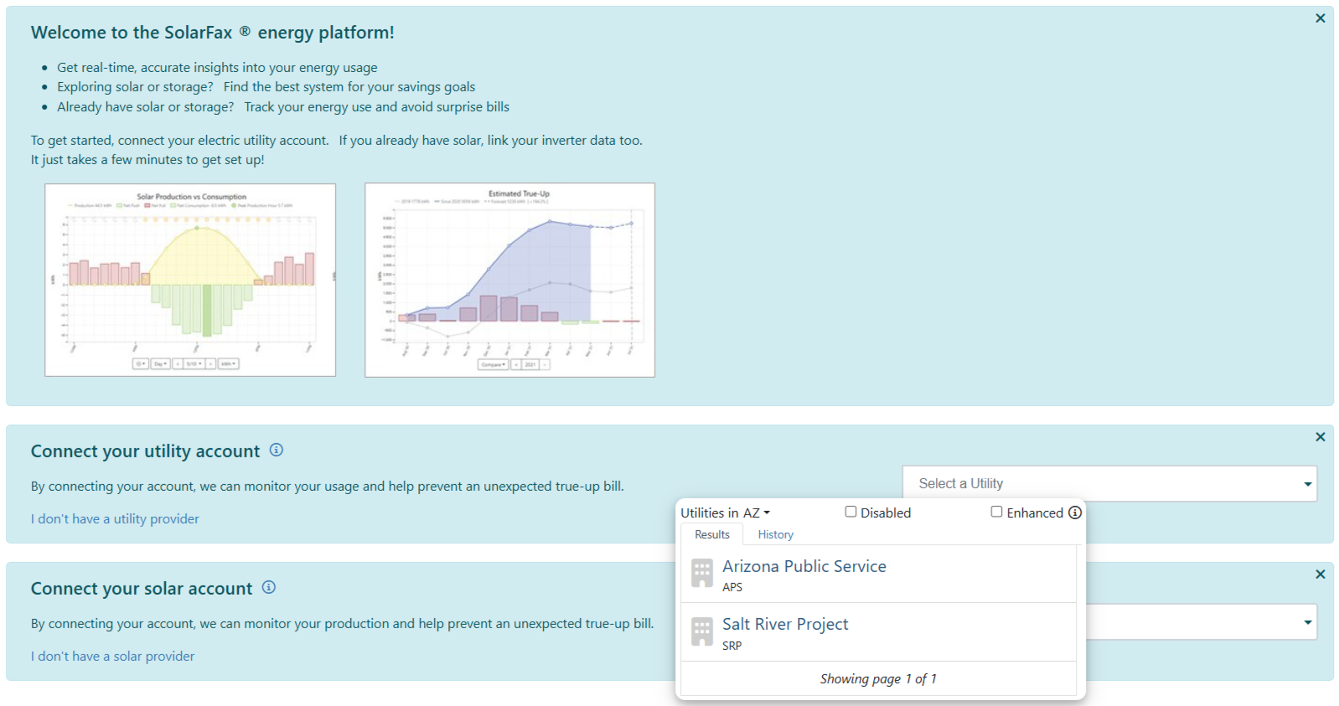This screenshot has width=1339, height=706.
Task: Click the Arizona Public Service building icon
Action: click(x=702, y=574)
